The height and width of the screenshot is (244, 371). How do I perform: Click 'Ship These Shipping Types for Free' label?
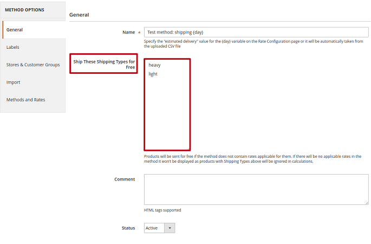[104, 64]
